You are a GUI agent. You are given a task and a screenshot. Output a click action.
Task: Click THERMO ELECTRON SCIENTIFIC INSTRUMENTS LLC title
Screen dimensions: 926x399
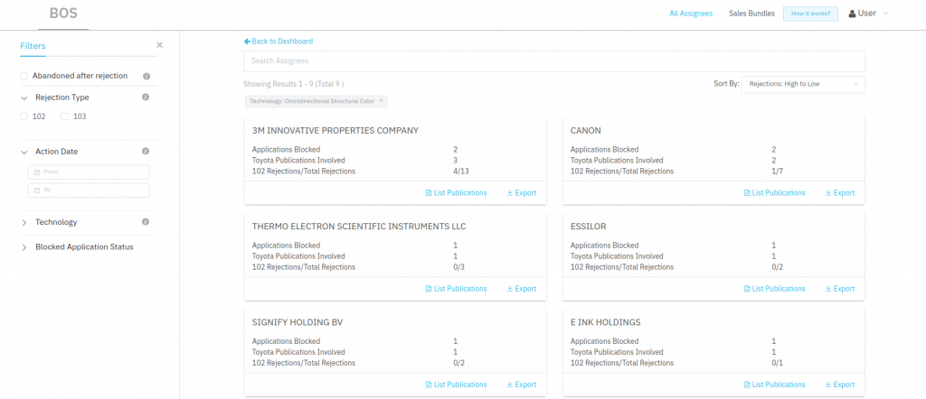click(359, 227)
